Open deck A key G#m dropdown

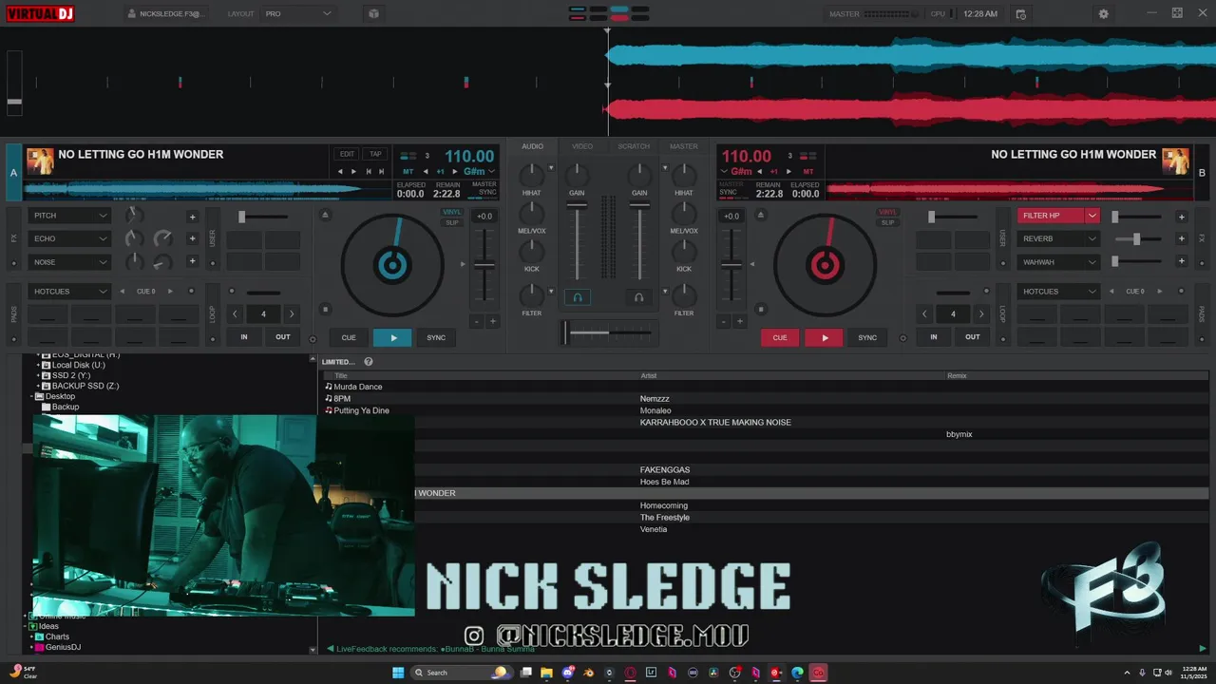(x=479, y=171)
